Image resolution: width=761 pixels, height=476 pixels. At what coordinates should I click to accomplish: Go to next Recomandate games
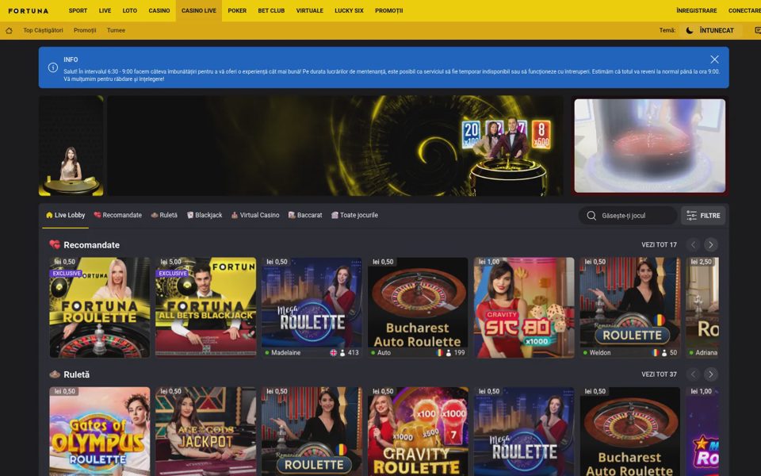(710, 245)
